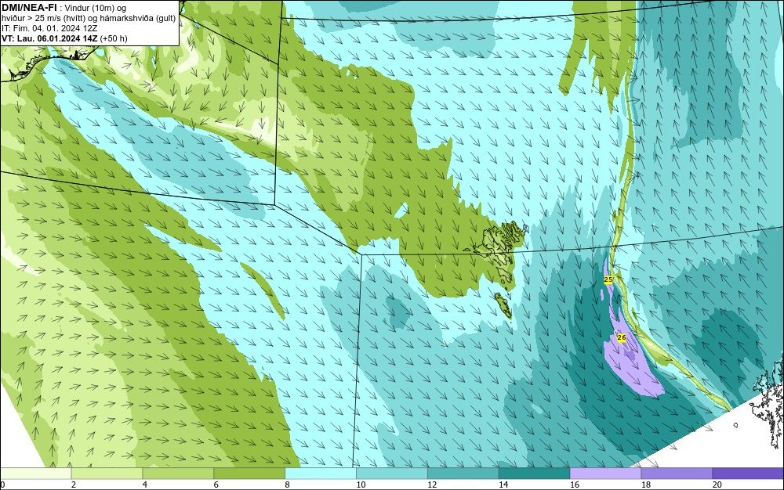Click the legend scale value 0
Screen dimensions: 784x490
tap(2, 485)
